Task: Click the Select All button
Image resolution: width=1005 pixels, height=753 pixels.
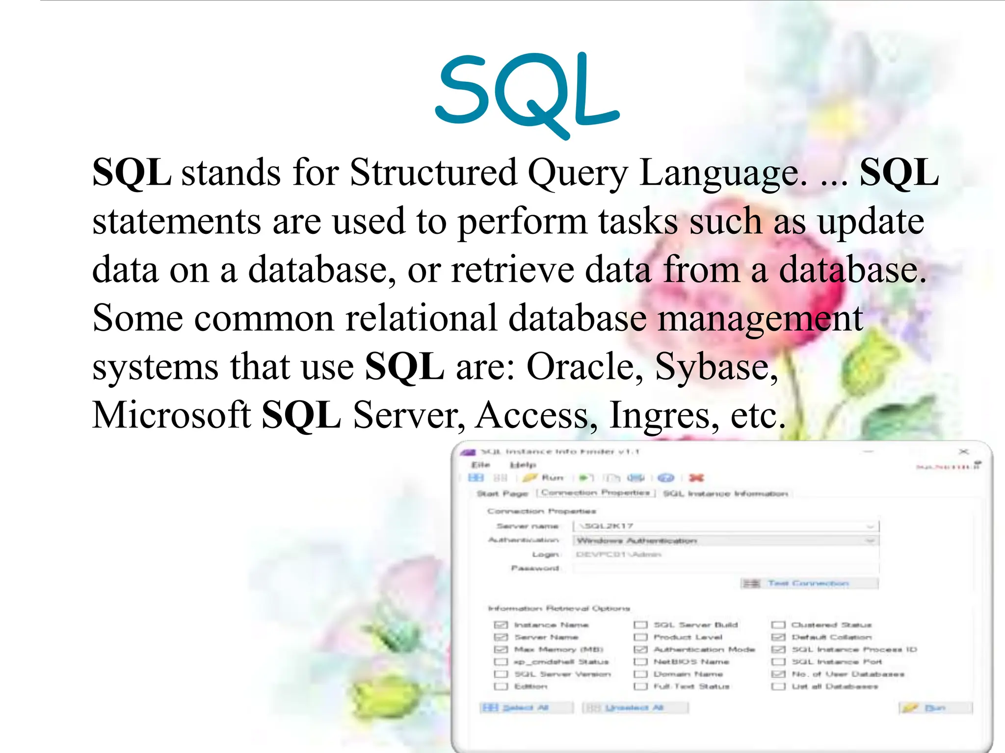Action: 527,707
